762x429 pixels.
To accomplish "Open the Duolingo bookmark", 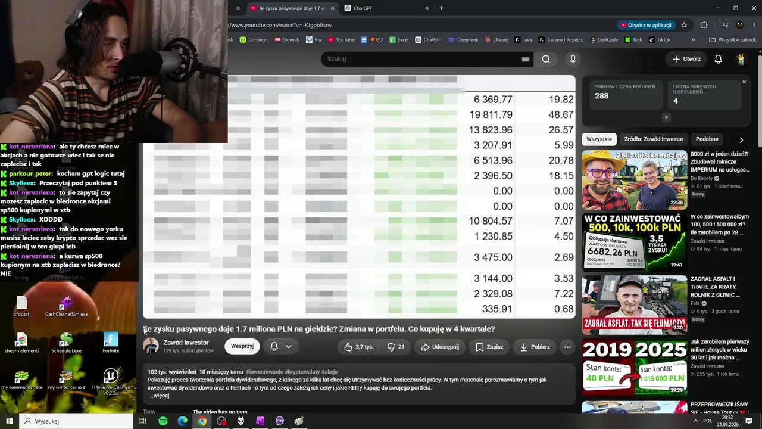I will click(x=254, y=40).
